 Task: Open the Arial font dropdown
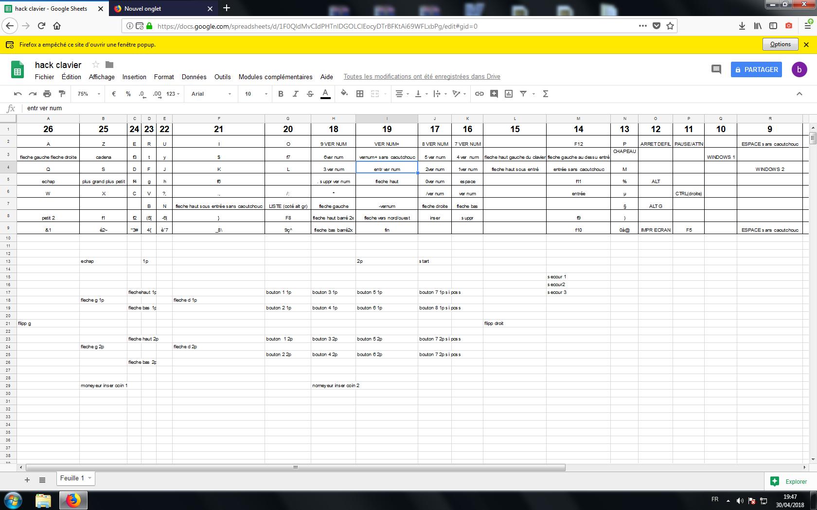point(211,94)
